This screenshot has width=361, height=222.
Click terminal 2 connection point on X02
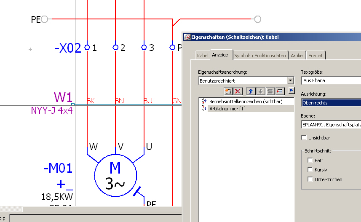(115, 48)
